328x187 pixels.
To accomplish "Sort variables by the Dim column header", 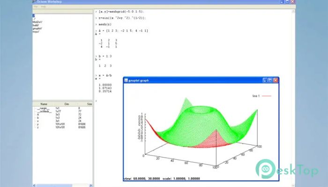I will point(67,104).
